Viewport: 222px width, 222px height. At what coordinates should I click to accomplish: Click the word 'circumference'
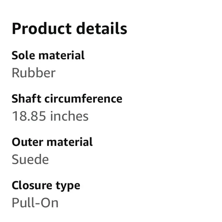[83, 99]
